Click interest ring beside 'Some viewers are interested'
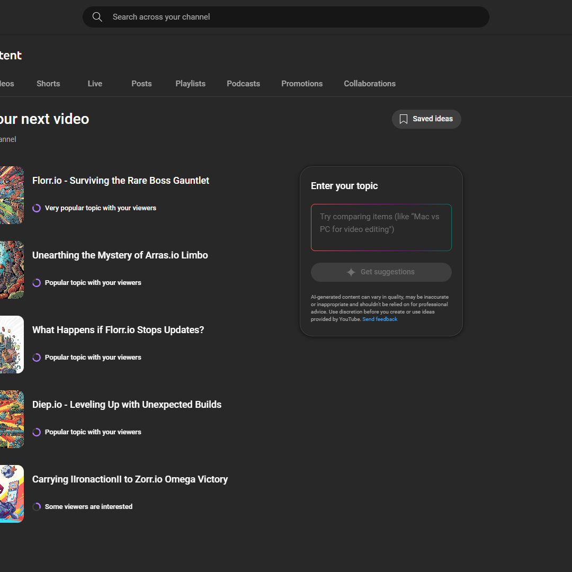572x572 pixels. coord(37,507)
